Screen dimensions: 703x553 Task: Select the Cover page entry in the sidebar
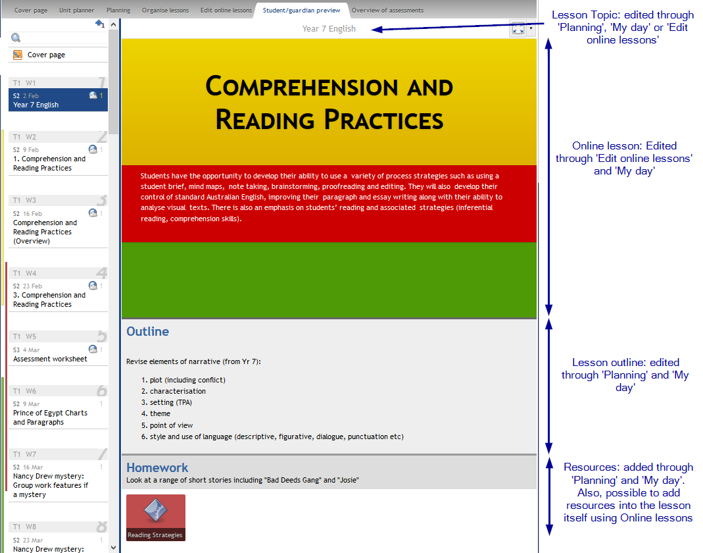(46, 54)
